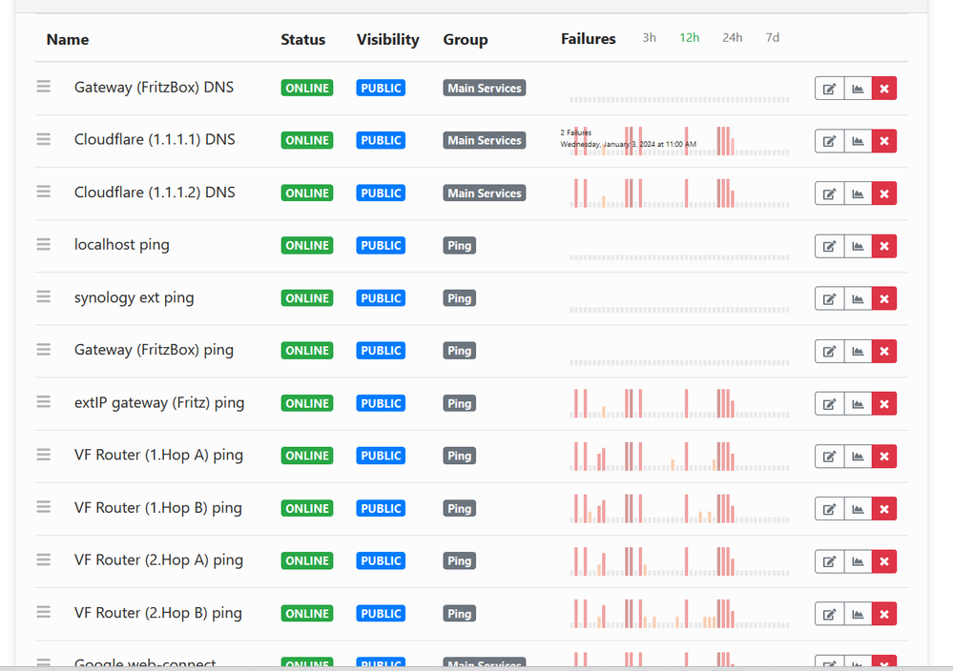
Task: Edit the localhost ping service
Action: 829,246
